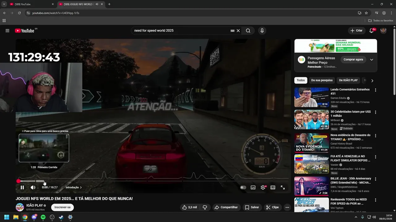This screenshot has height=222, width=396.
Task: Click the magnifier search button
Action: pos(248,31)
